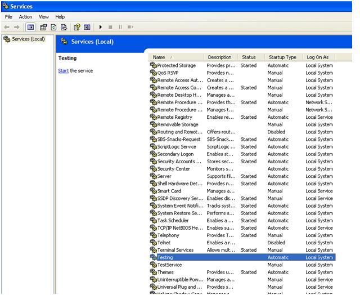Screen dimensions: 360x295
Task: Select the Remote Desktop H... service row
Action: pos(242,95)
